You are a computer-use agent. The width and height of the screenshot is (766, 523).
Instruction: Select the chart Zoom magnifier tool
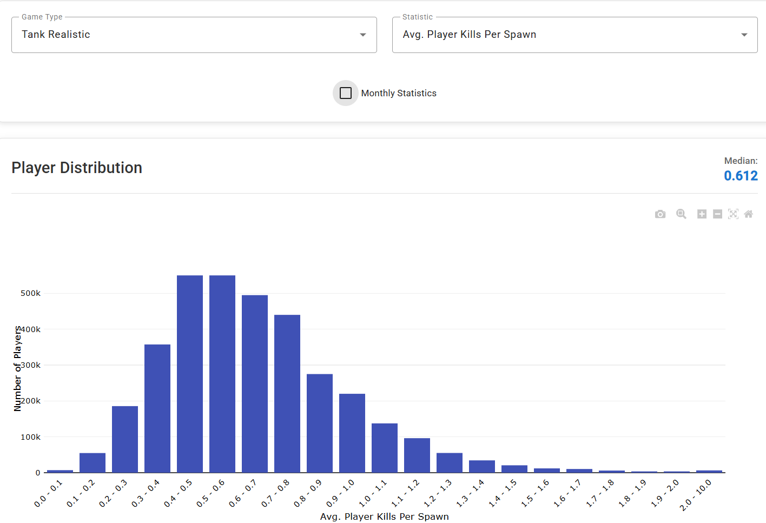[681, 214]
